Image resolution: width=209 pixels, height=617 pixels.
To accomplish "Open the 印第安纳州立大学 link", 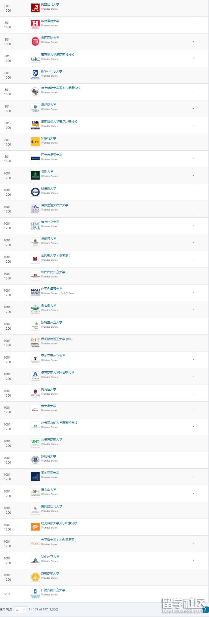I will (x=53, y=590).
